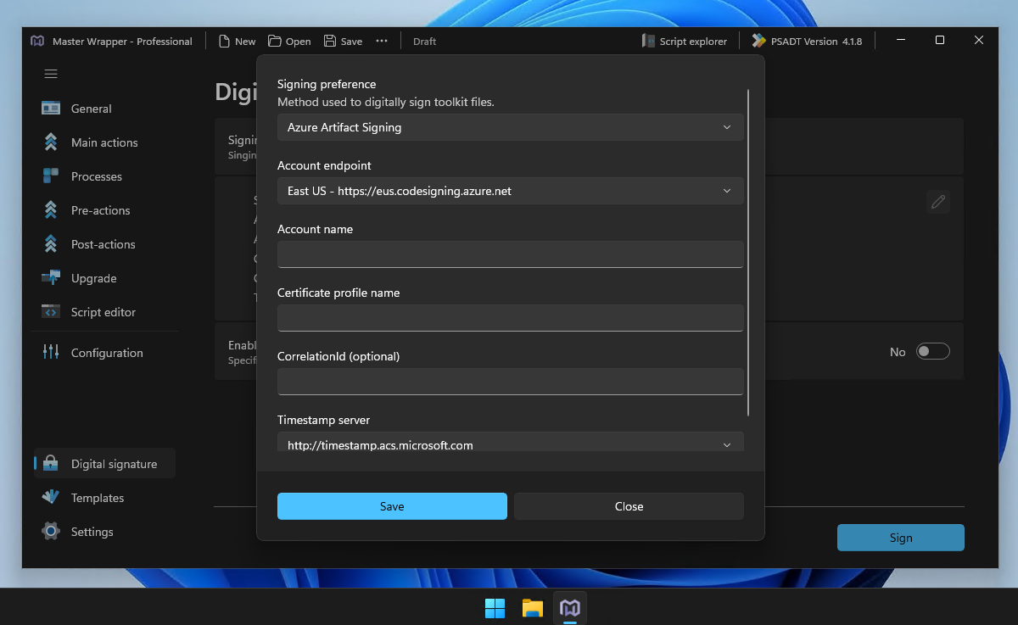Click Master Wrapper taskbar icon

tap(570, 608)
